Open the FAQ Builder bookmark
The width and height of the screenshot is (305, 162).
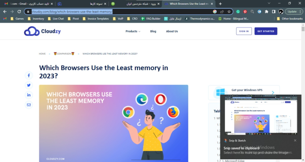tap(151, 19)
